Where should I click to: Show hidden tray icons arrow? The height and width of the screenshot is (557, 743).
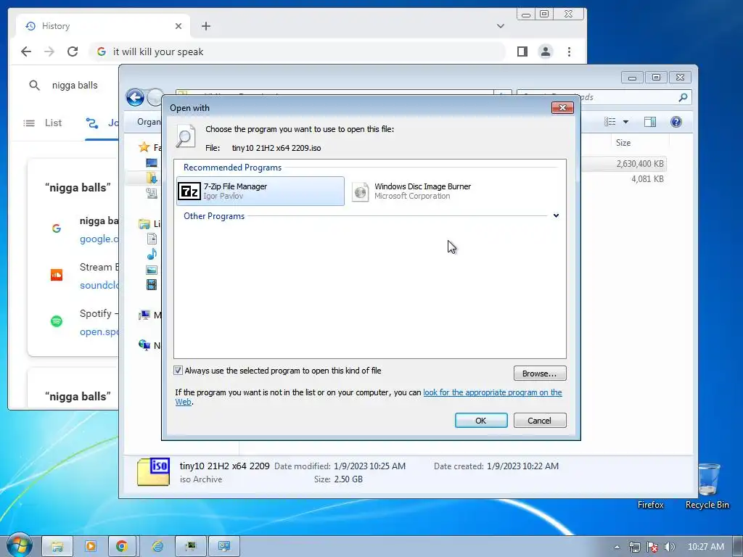[617, 547]
